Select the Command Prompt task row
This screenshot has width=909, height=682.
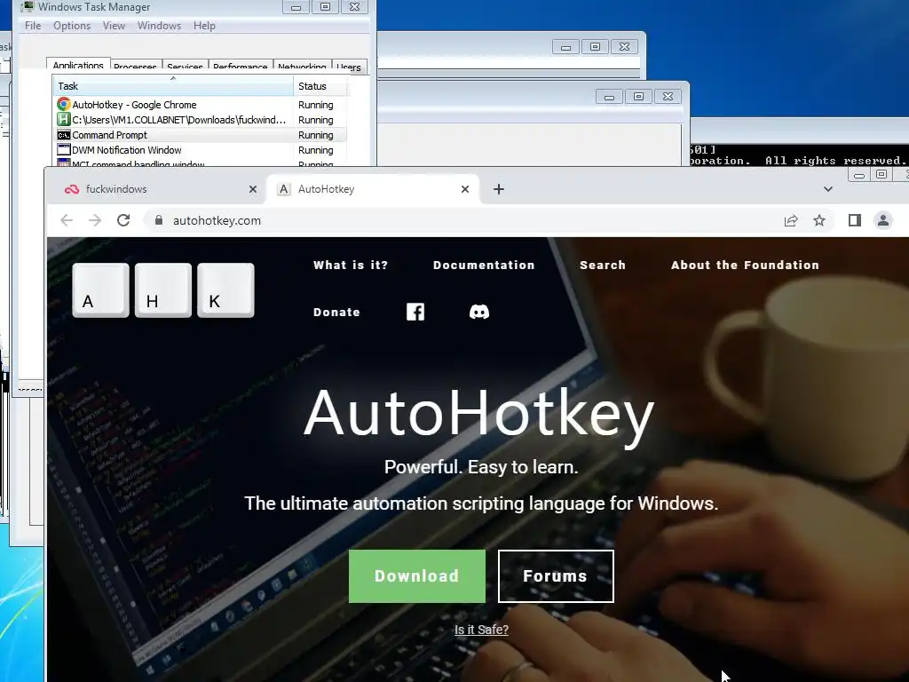tap(201, 135)
